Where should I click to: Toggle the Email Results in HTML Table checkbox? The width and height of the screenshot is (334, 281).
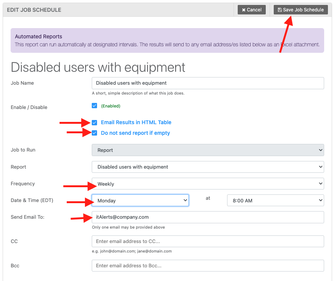pos(94,122)
